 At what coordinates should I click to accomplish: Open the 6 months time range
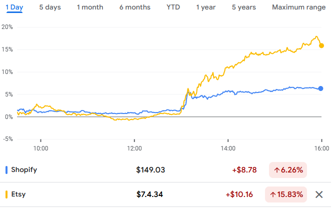(x=134, y=7)
